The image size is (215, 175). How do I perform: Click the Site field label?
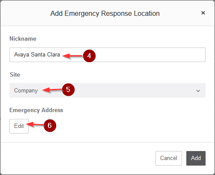[15, 74]
